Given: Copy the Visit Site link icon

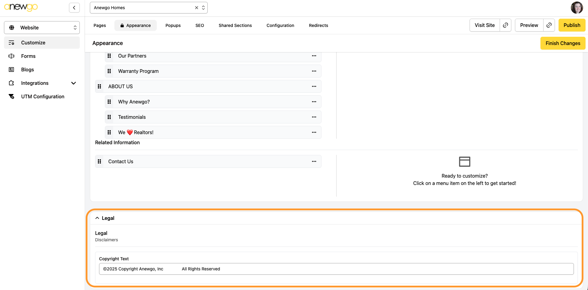Looking at the screenshot, I should (505, 25).
